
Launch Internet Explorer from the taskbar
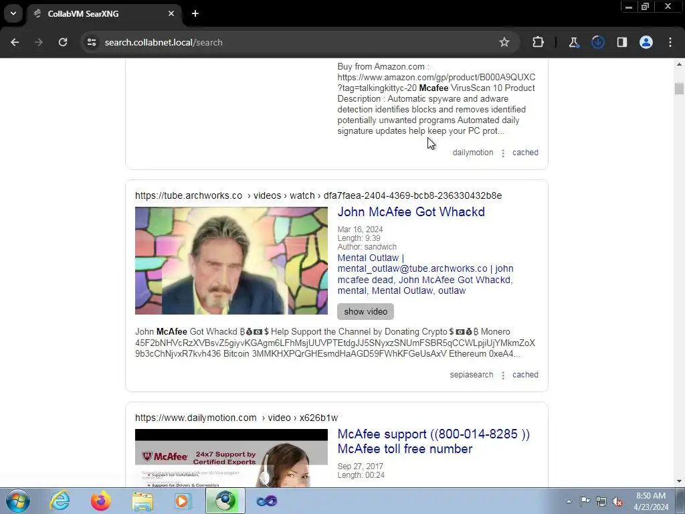pos(60,501)
